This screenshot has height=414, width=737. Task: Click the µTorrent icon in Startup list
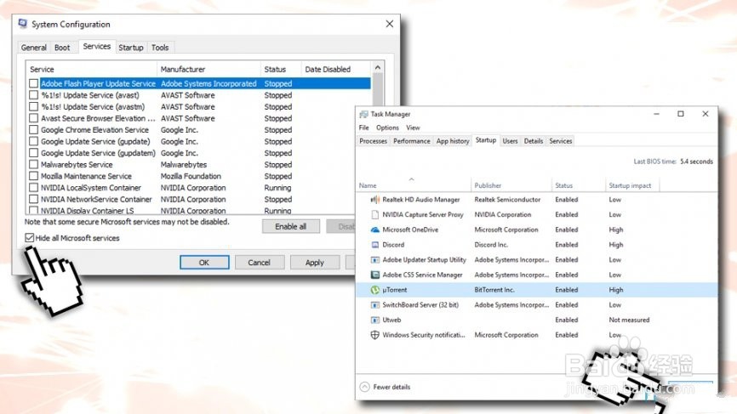374,290
